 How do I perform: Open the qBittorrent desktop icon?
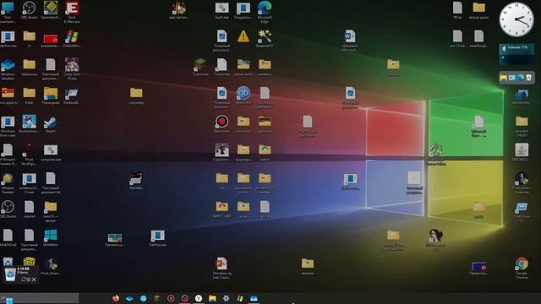tap(243, 94)
